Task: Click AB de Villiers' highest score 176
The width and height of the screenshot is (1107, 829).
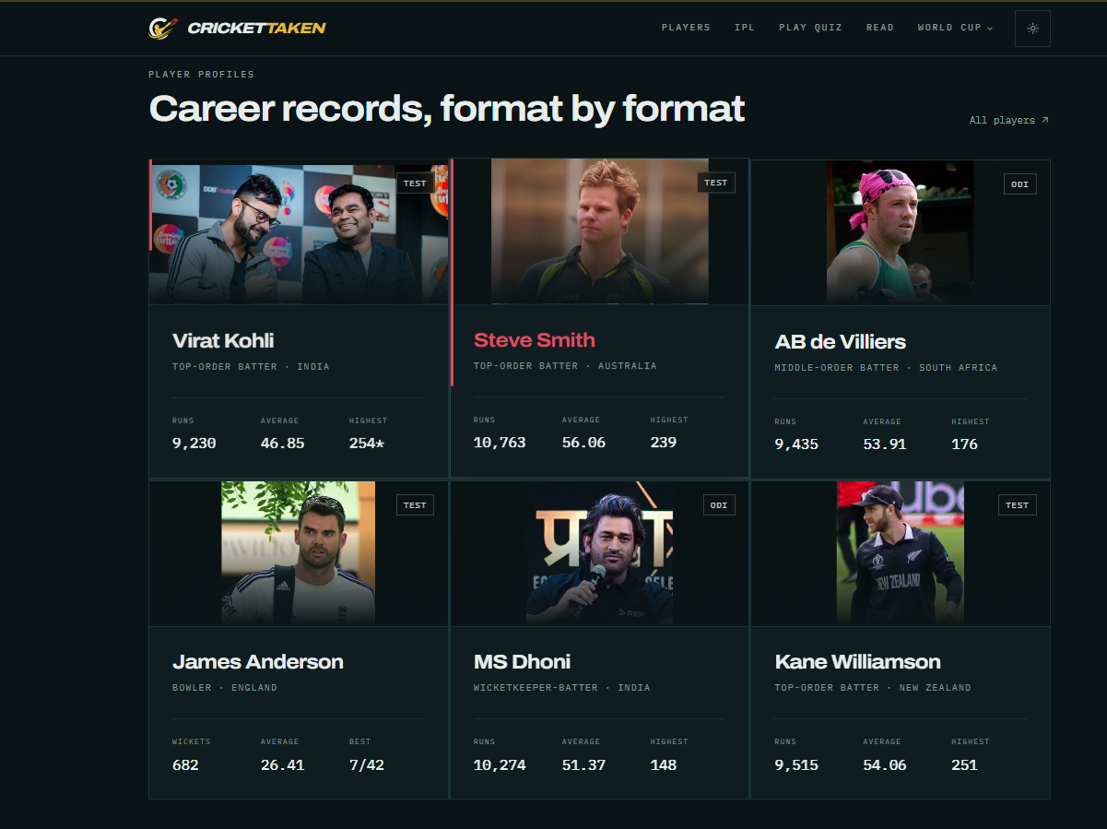Action: 965,444
